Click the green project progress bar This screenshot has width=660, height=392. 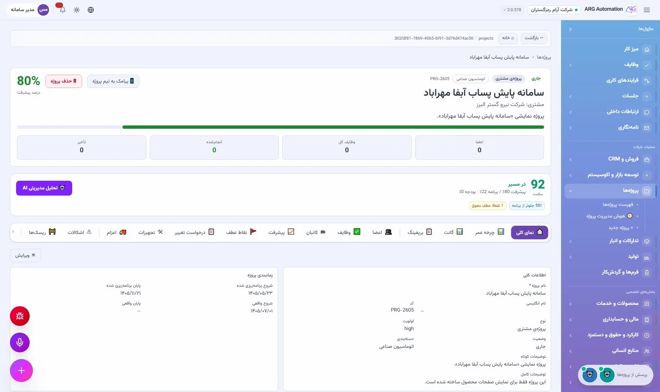click(333, 127)
